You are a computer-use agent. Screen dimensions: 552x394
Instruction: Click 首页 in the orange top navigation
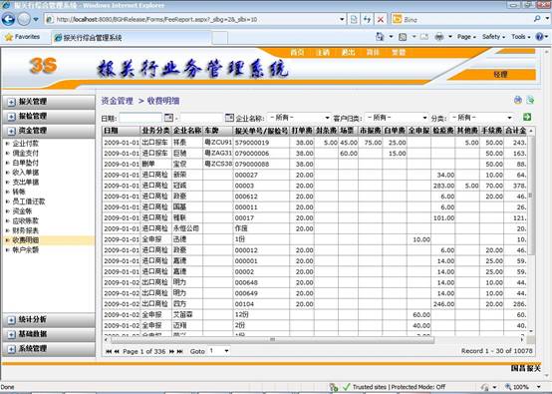click(x=297, y=53)
